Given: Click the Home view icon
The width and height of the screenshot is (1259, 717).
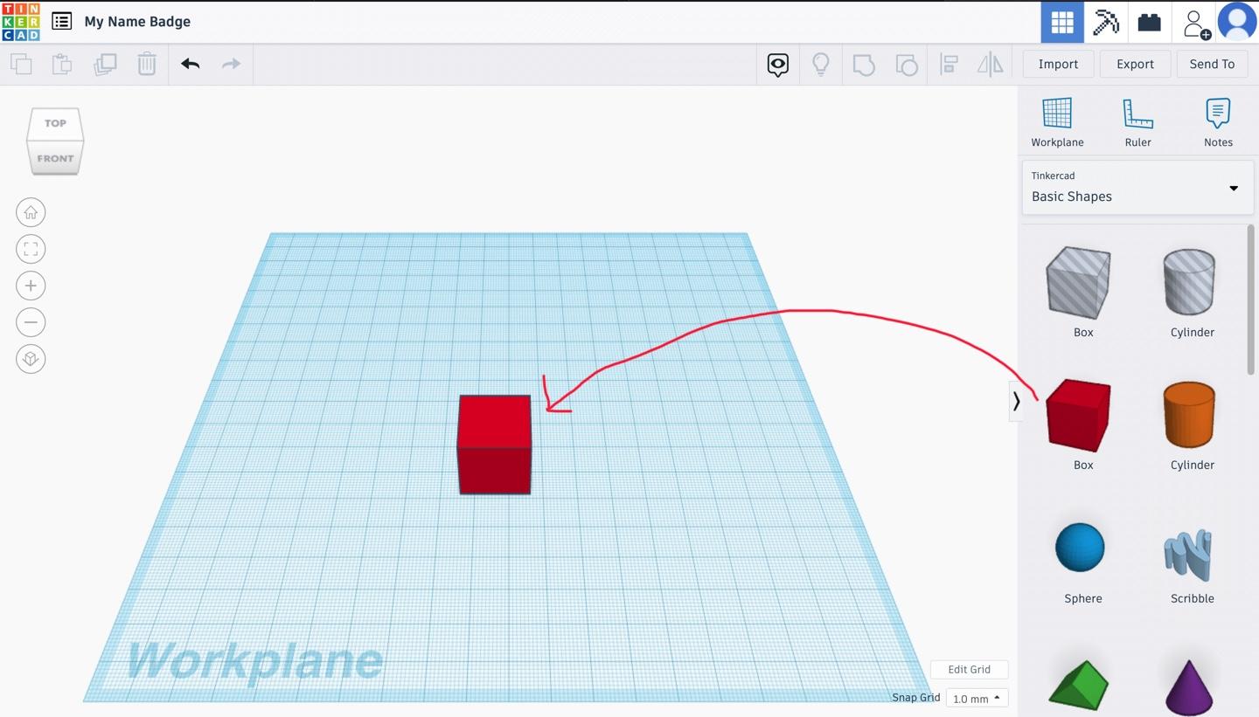Looking at the screenshot, I should [31, 211].
